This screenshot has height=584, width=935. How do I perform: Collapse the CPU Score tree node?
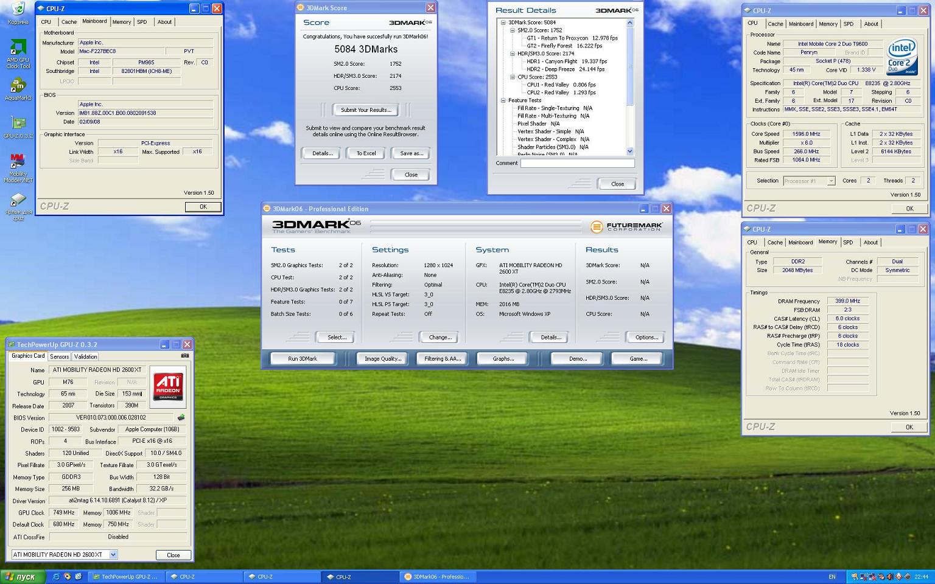(512, 77)
